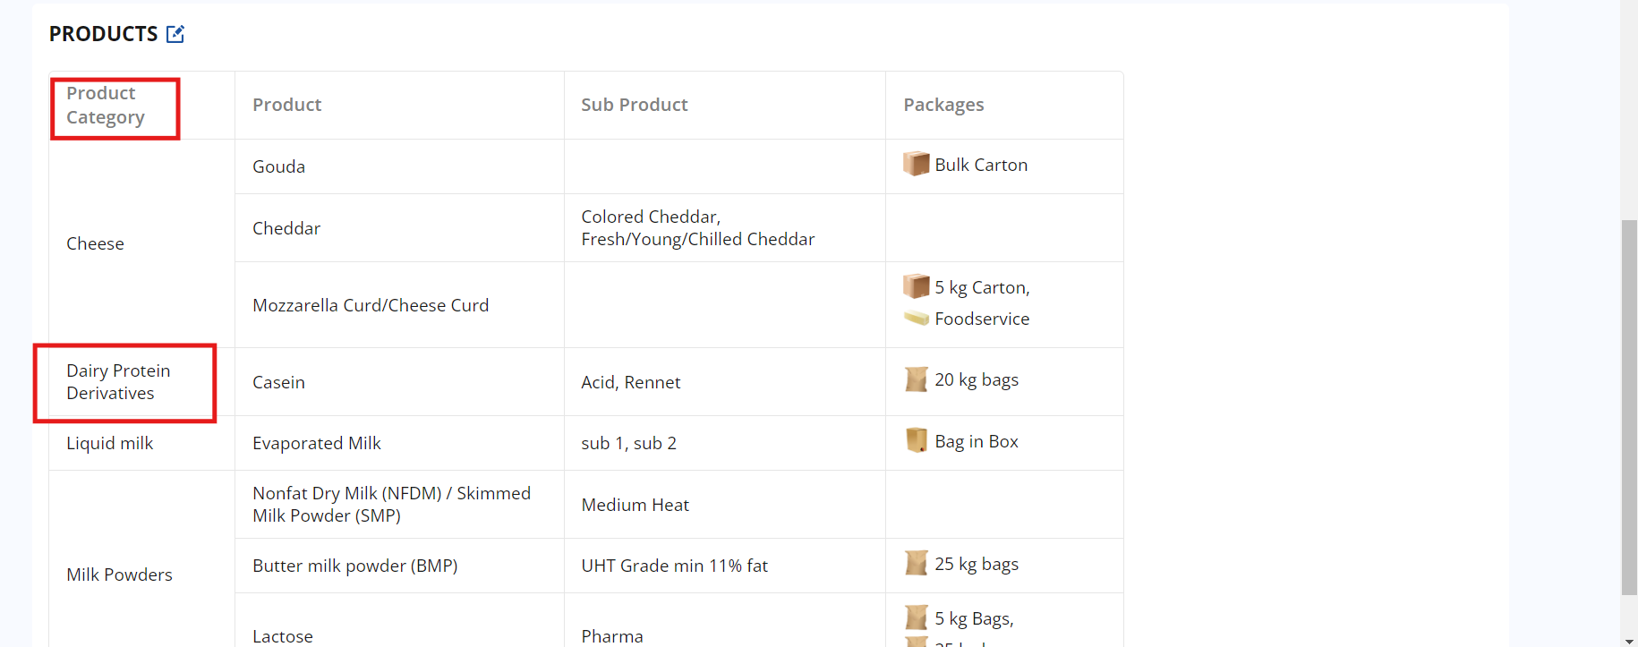The height and width of the screenshot is (647, 1638).
Task: Click the Bulk Carton box icon
Action: [916, 164]
